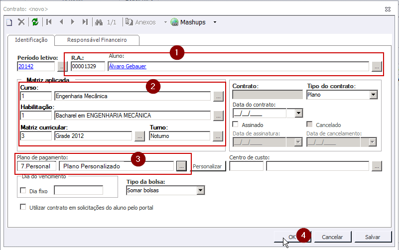Click the new record page icon
399x250 pixels.
click(9, 22)
